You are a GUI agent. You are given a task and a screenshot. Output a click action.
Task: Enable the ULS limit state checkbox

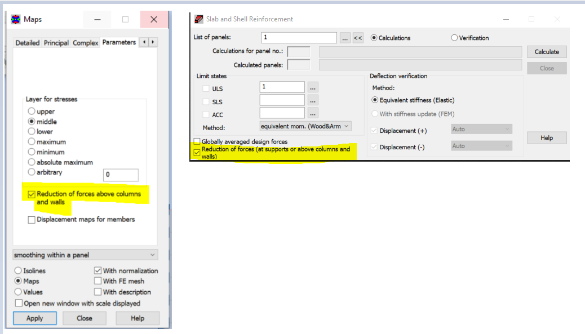click(x=206, y=88)
